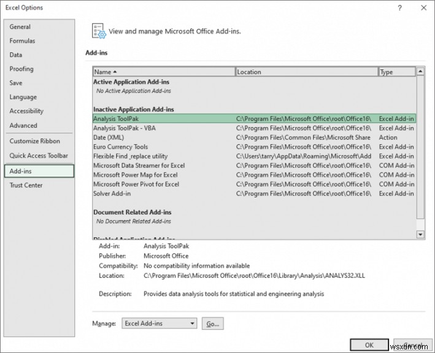The height and width of the screenshot is (353, 435).
Task: Open Quick Access Toolbar settings
Action: [x=39, y=156]
